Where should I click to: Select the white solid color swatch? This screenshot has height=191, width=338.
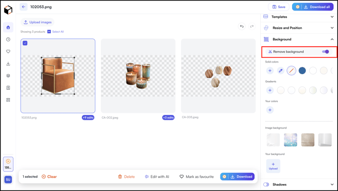pyautogui.click(x=313, y=71)
